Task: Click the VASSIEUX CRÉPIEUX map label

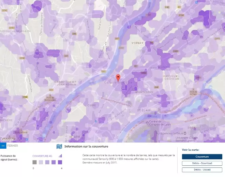Action: (x=171, y=77)
